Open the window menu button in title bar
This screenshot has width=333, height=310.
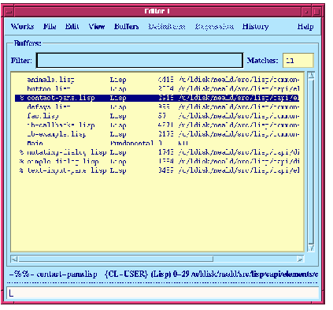click(9, 12)
